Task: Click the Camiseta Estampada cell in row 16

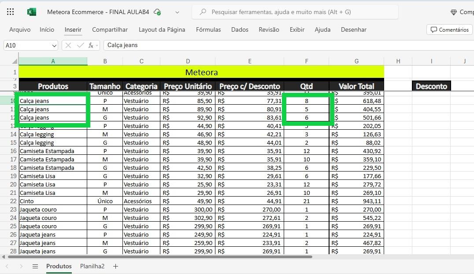Action: click(53, 151)
